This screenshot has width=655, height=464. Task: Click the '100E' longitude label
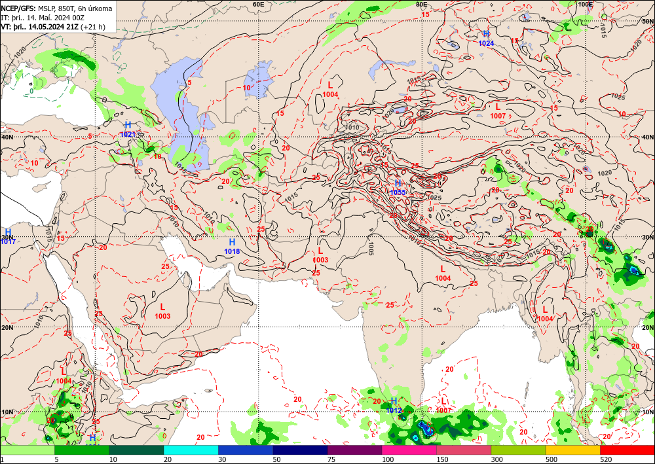coord(586,4)
